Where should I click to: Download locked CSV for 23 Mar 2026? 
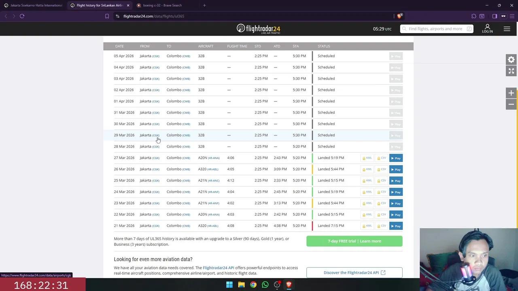(382, 203)
